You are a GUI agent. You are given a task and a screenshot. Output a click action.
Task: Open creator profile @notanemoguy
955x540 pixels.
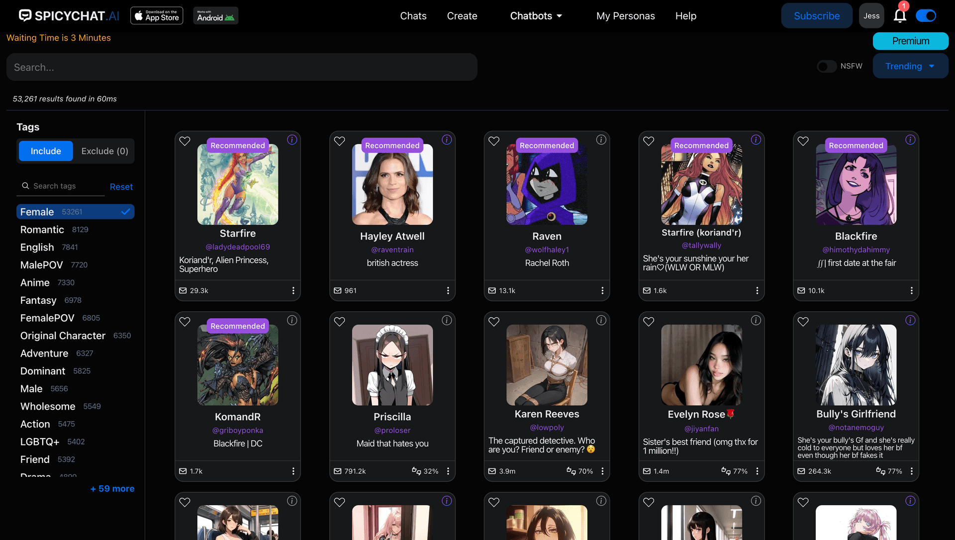pyautogui.click(x=856, y=427)
